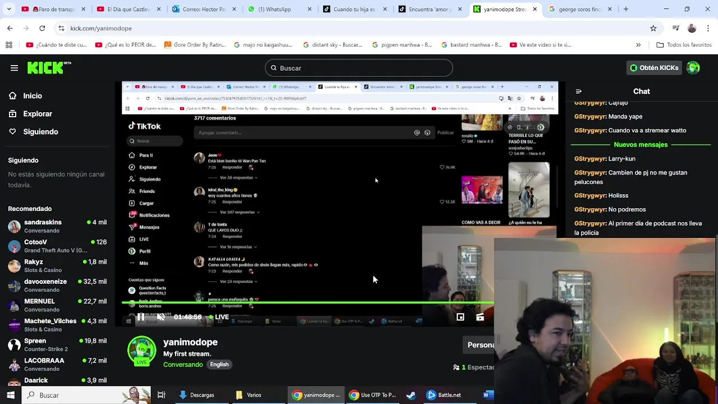Image resolution: width=718 pixels, height=404 pixels.
Task: Open yanimodope channel avatar
Action: coord(142,351)
